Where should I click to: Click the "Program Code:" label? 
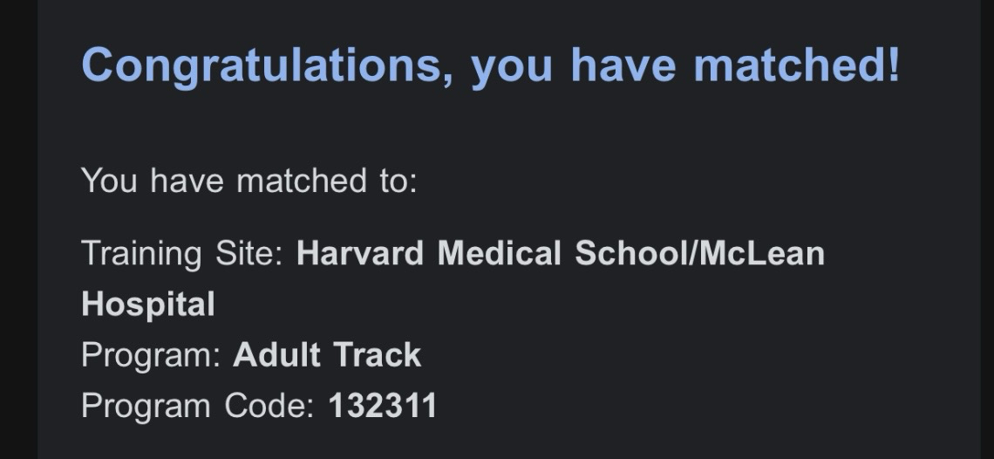coord(197,406)
